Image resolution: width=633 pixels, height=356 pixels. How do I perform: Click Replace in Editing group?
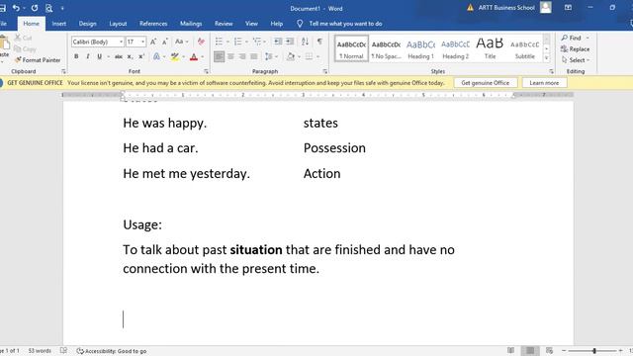tap(576, 49)
